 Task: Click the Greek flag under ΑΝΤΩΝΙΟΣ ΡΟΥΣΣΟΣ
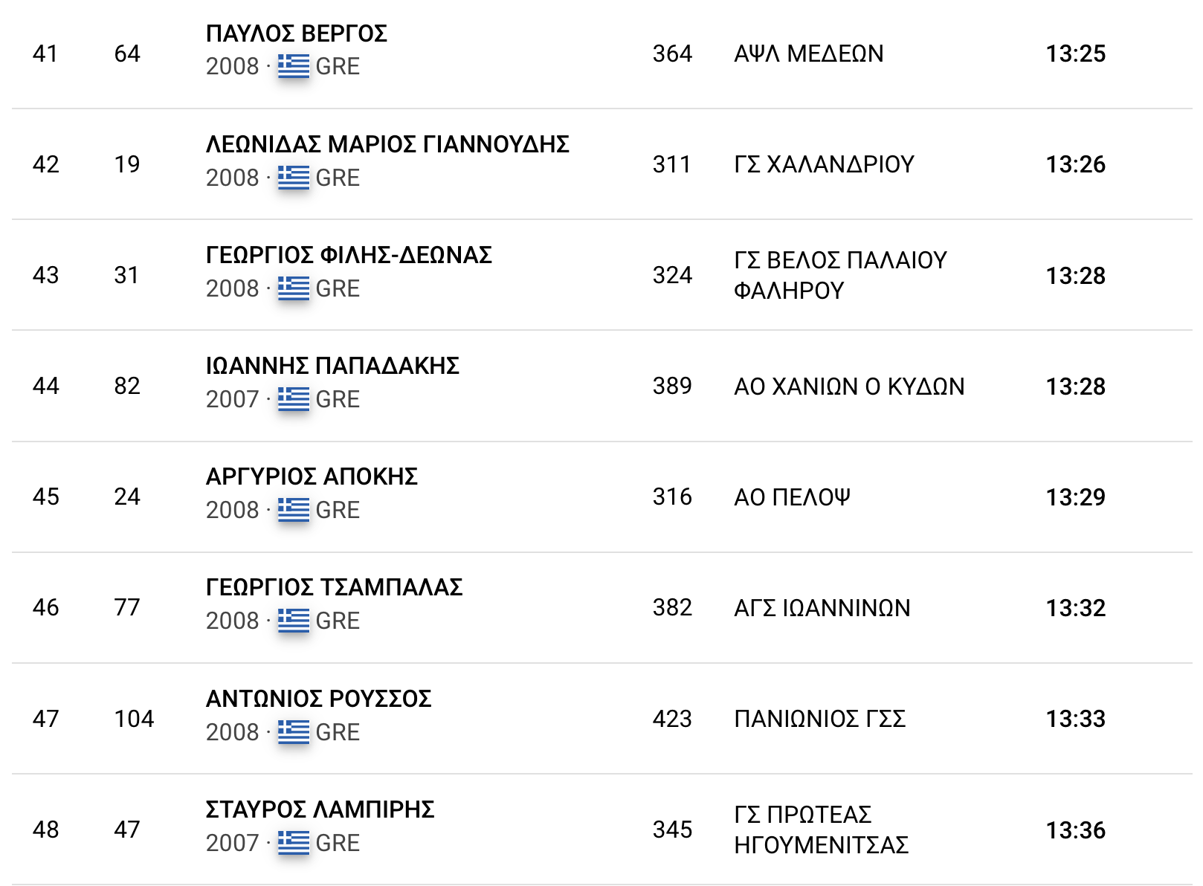tap(294, 732)
